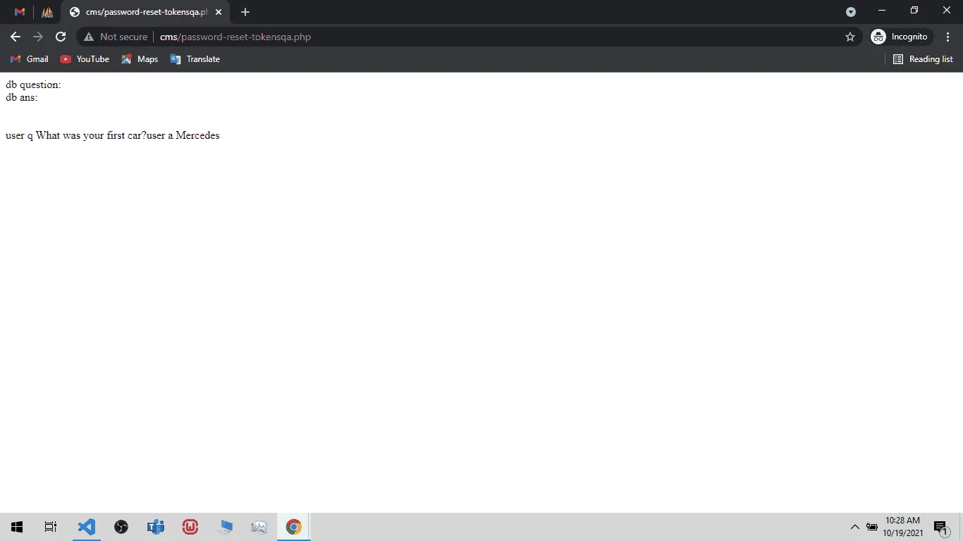Open a new tab

pos(245,12)
